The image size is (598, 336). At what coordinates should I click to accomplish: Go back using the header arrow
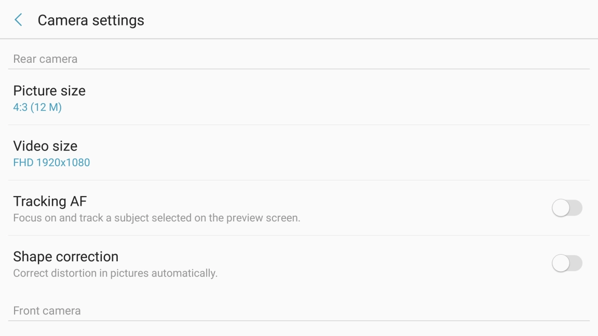[x=19, y=20]
